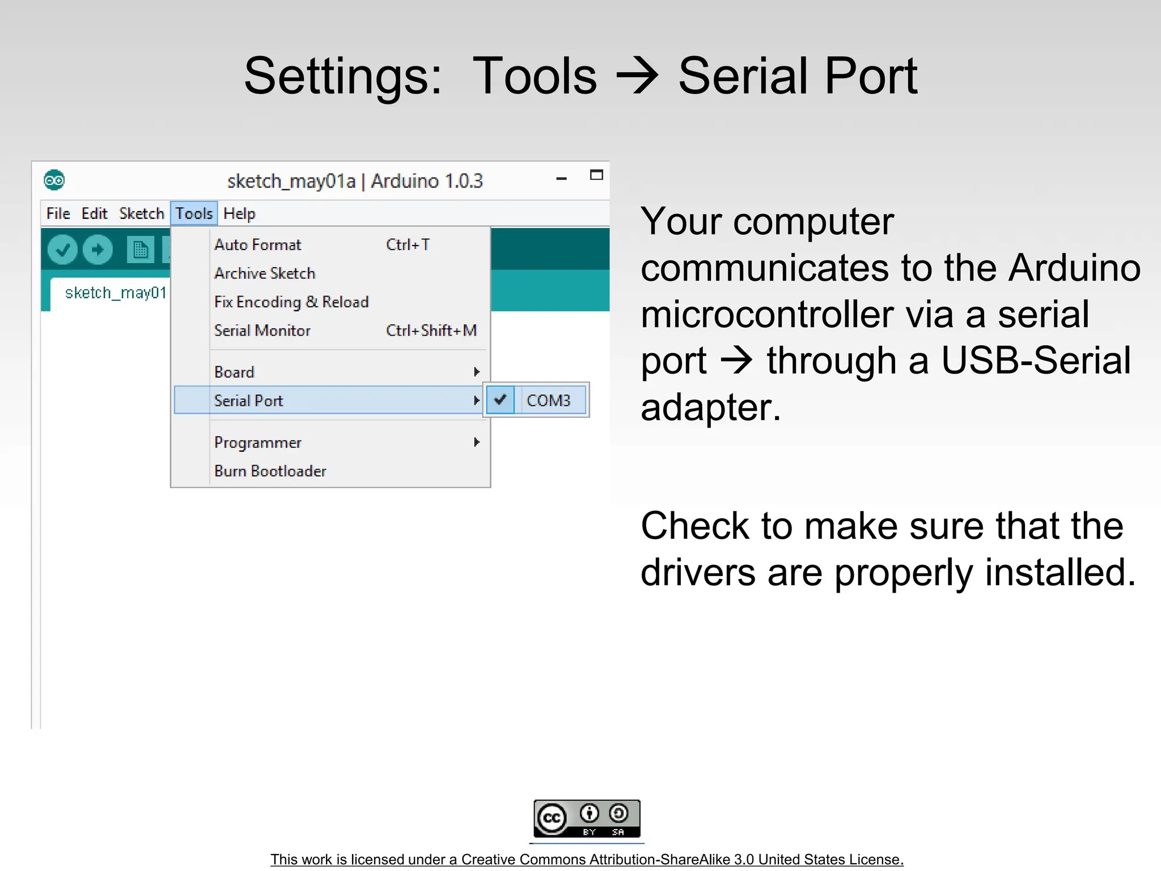Click the Creative Commons license badge
The height and width of the screenshot is (871, 1161).
(x=587, y=818)
